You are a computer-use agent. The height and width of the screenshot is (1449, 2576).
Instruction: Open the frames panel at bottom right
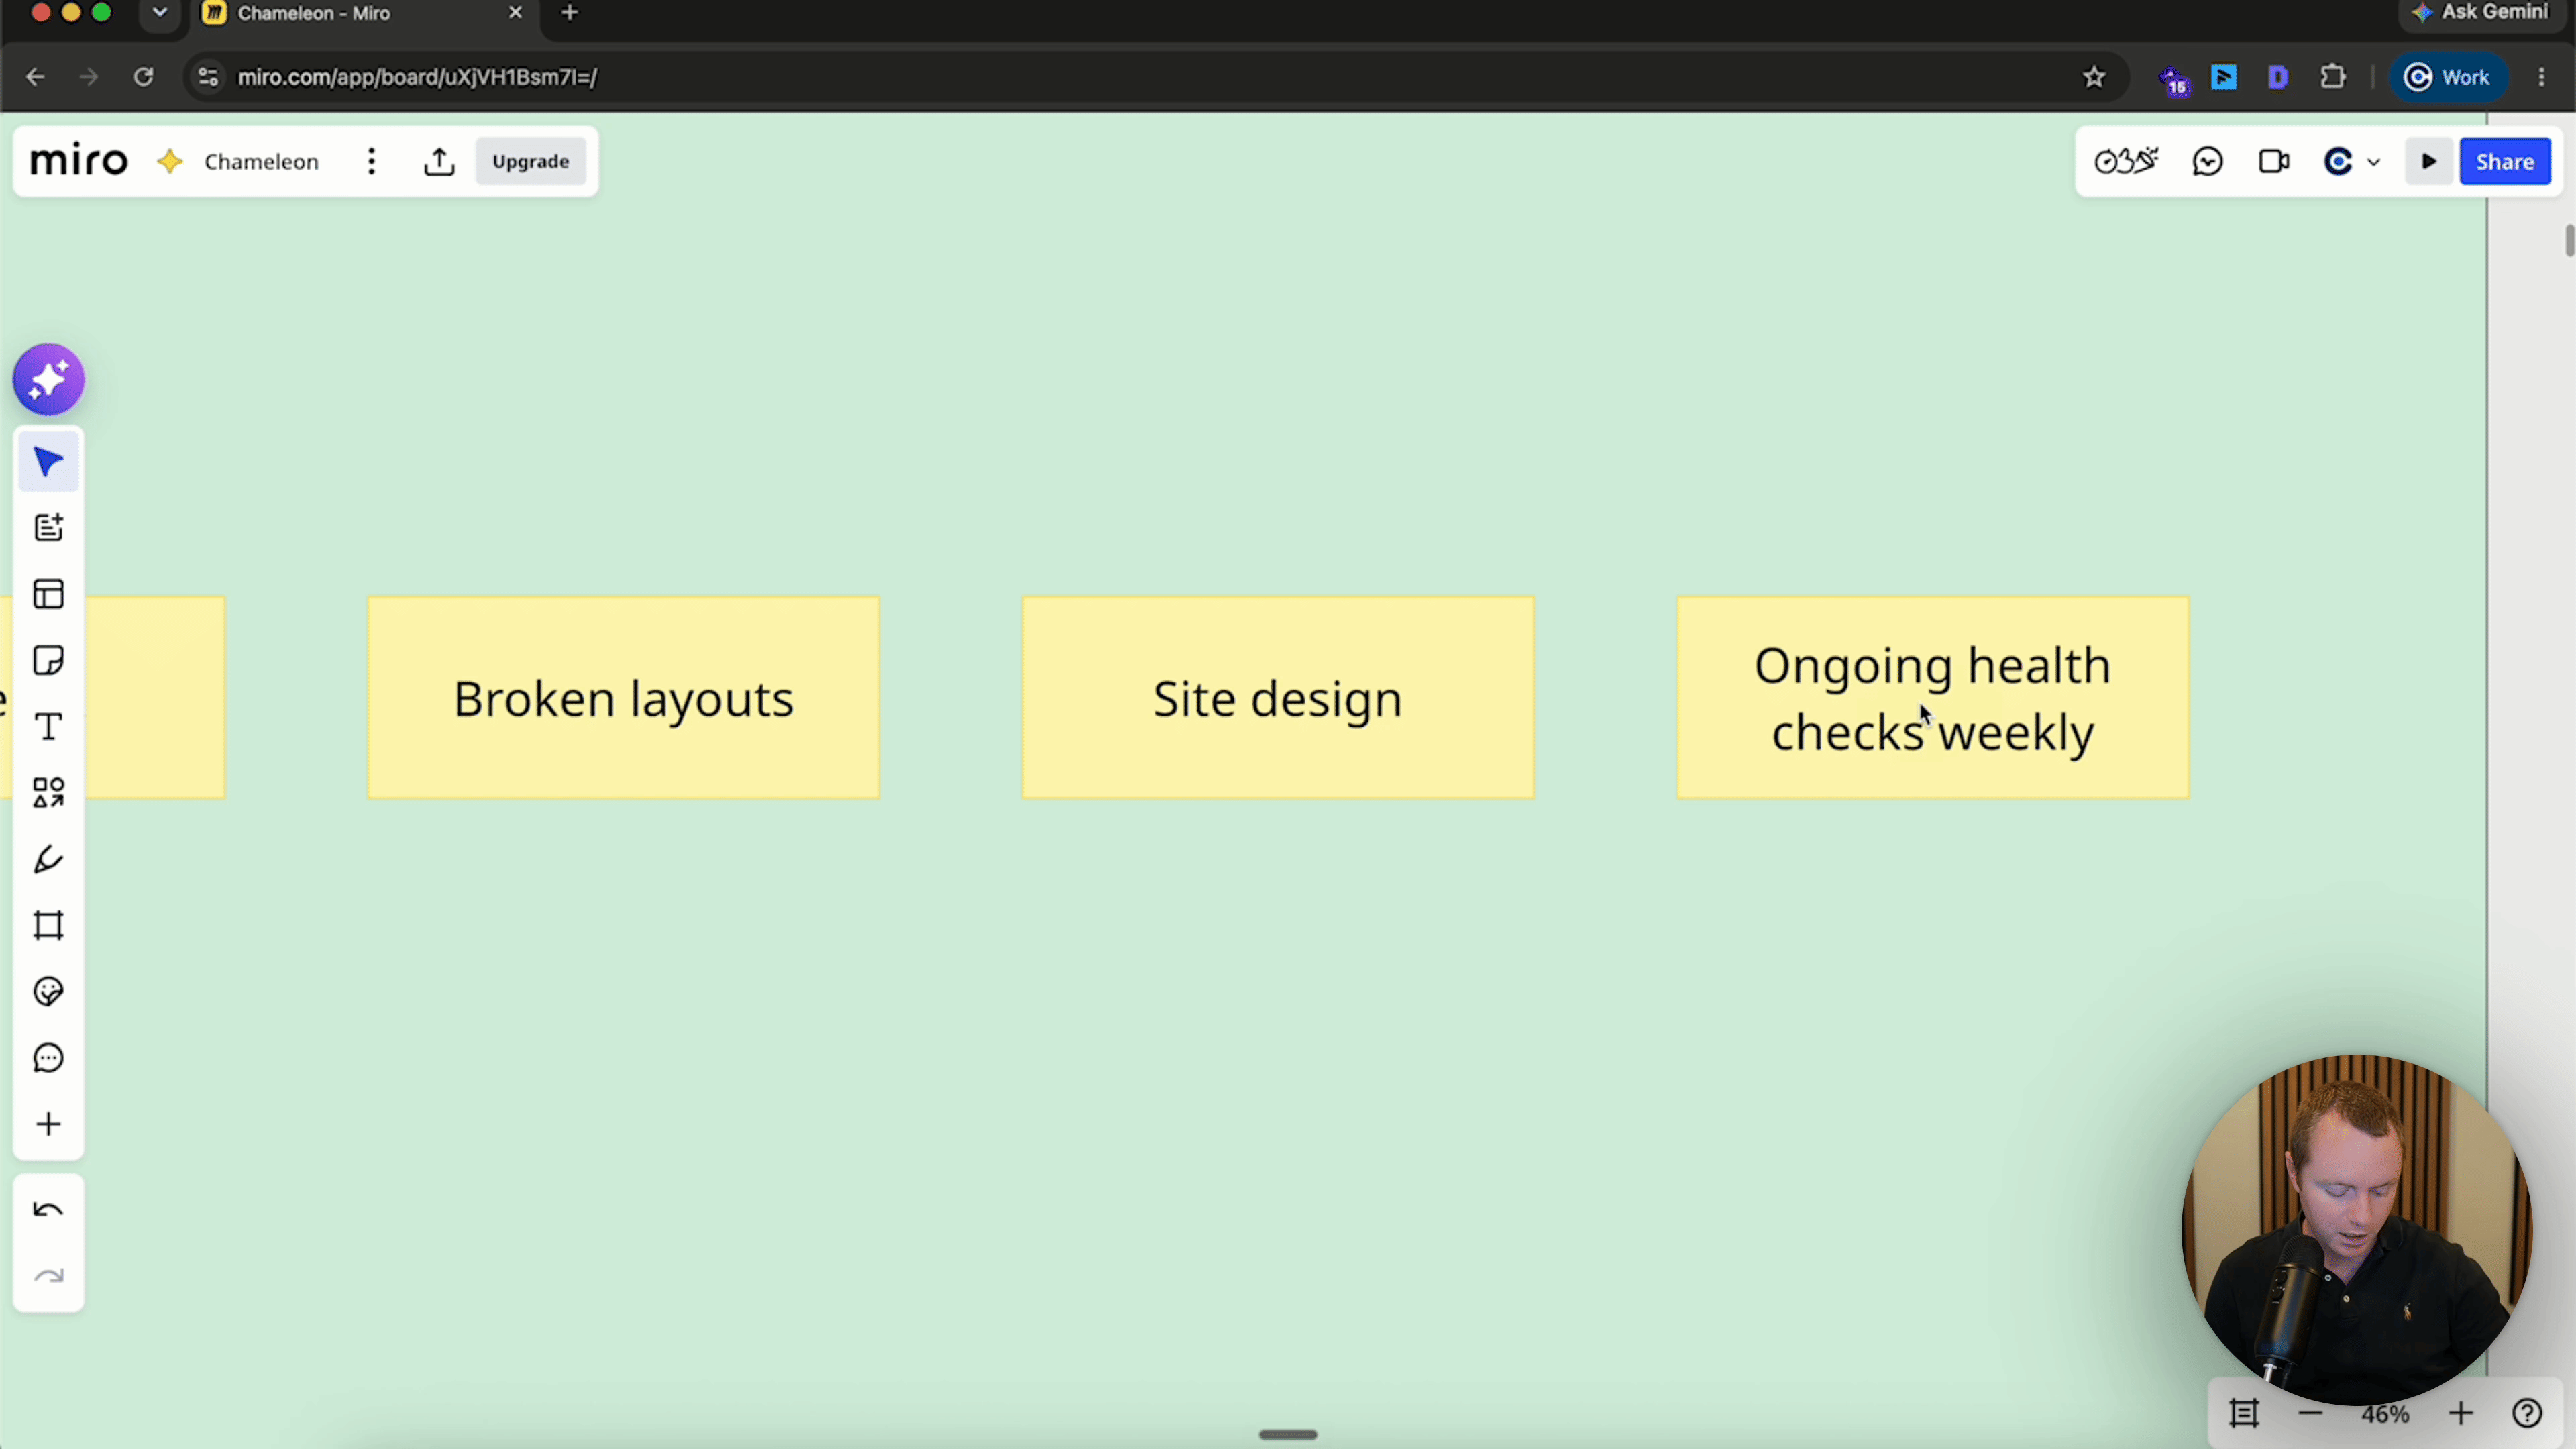[x=2244, y=1414]
